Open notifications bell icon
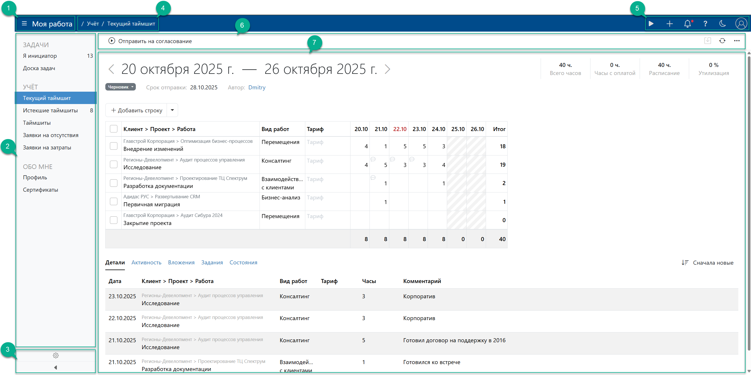 (x=687, y=24)
